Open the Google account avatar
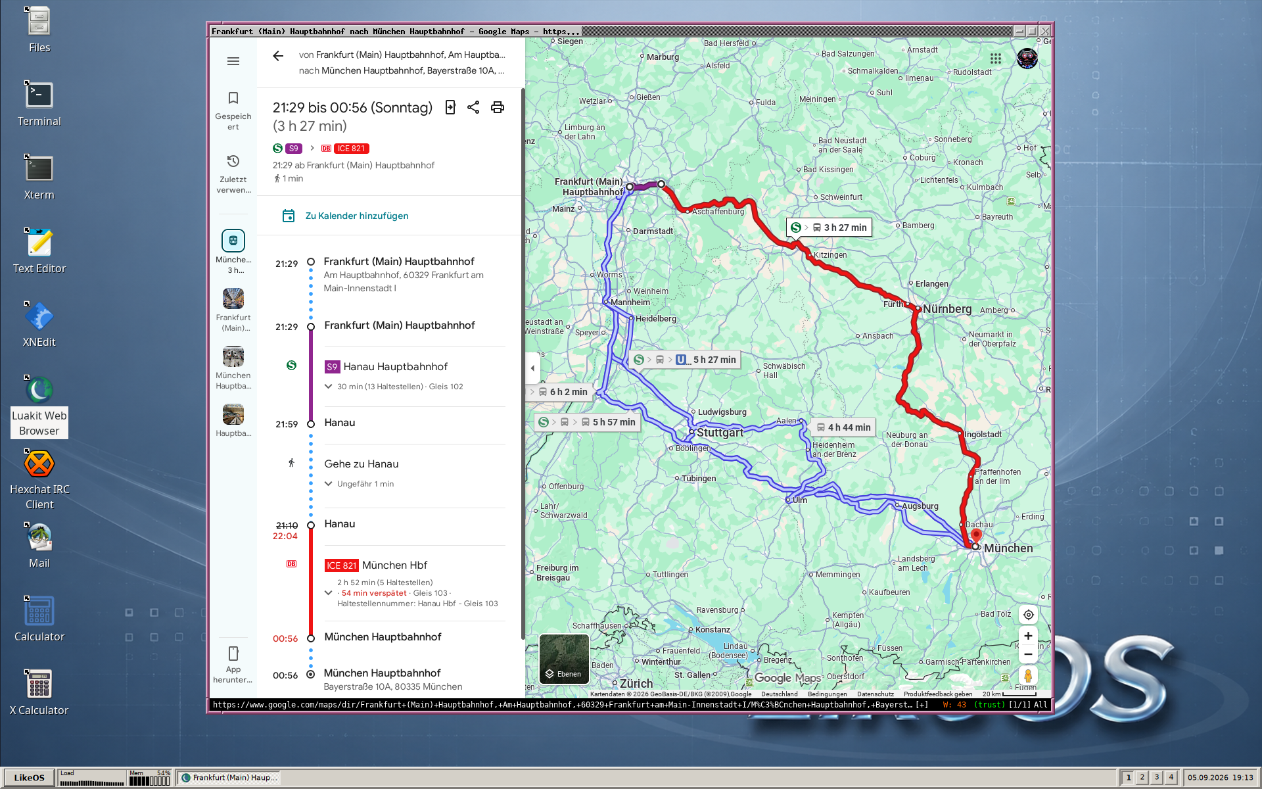1262x789 pixels. tap(1027, 59)
